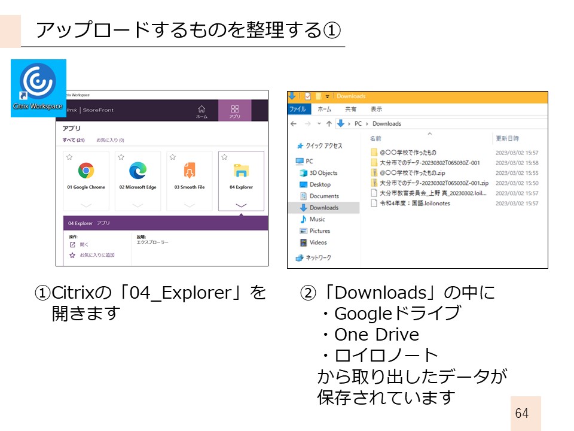
Task: Launch the 01 Google Chrome app icon
Action: point(86,171)
